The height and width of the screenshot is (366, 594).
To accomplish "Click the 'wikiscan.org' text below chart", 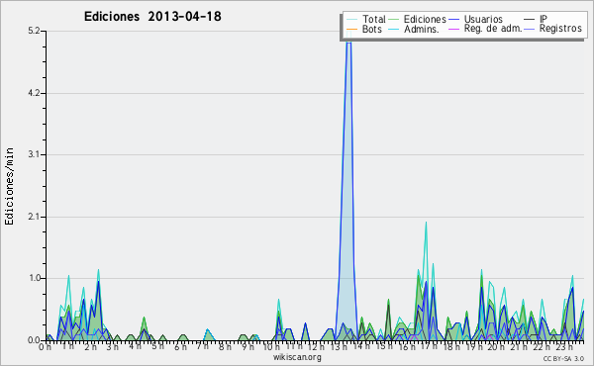I will click(x=297, y=357).
